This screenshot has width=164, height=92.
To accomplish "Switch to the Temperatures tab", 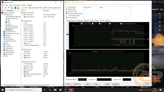I will click(71, 21).
